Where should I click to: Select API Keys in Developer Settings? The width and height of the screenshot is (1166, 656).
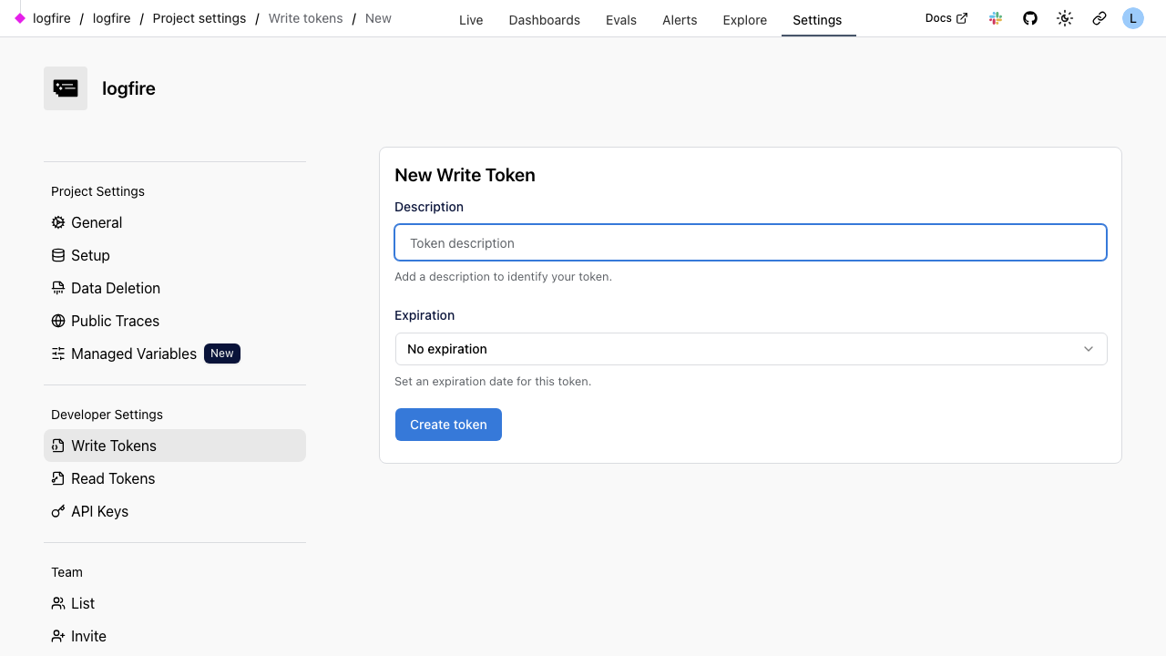(99, 511)
